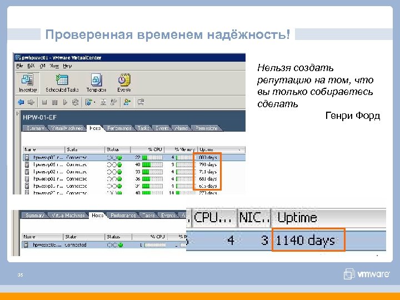The width and height of the screenshot is (400, 300).
Task: Click the Add Permission user icon
Action: 127,102
